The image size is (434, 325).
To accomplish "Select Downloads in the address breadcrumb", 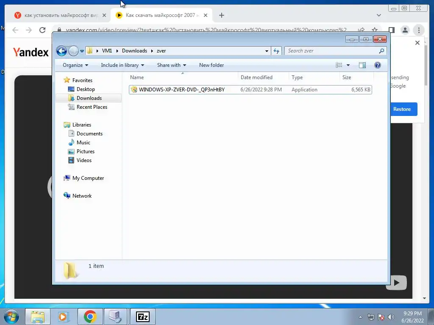I will (x=134, y=51).
